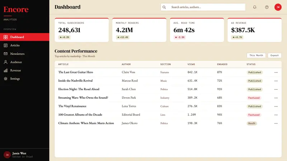Screen dimensions: 287x161
Task: Open article Climate Anthem: When Music Meets Action
Action: point(86,123)
